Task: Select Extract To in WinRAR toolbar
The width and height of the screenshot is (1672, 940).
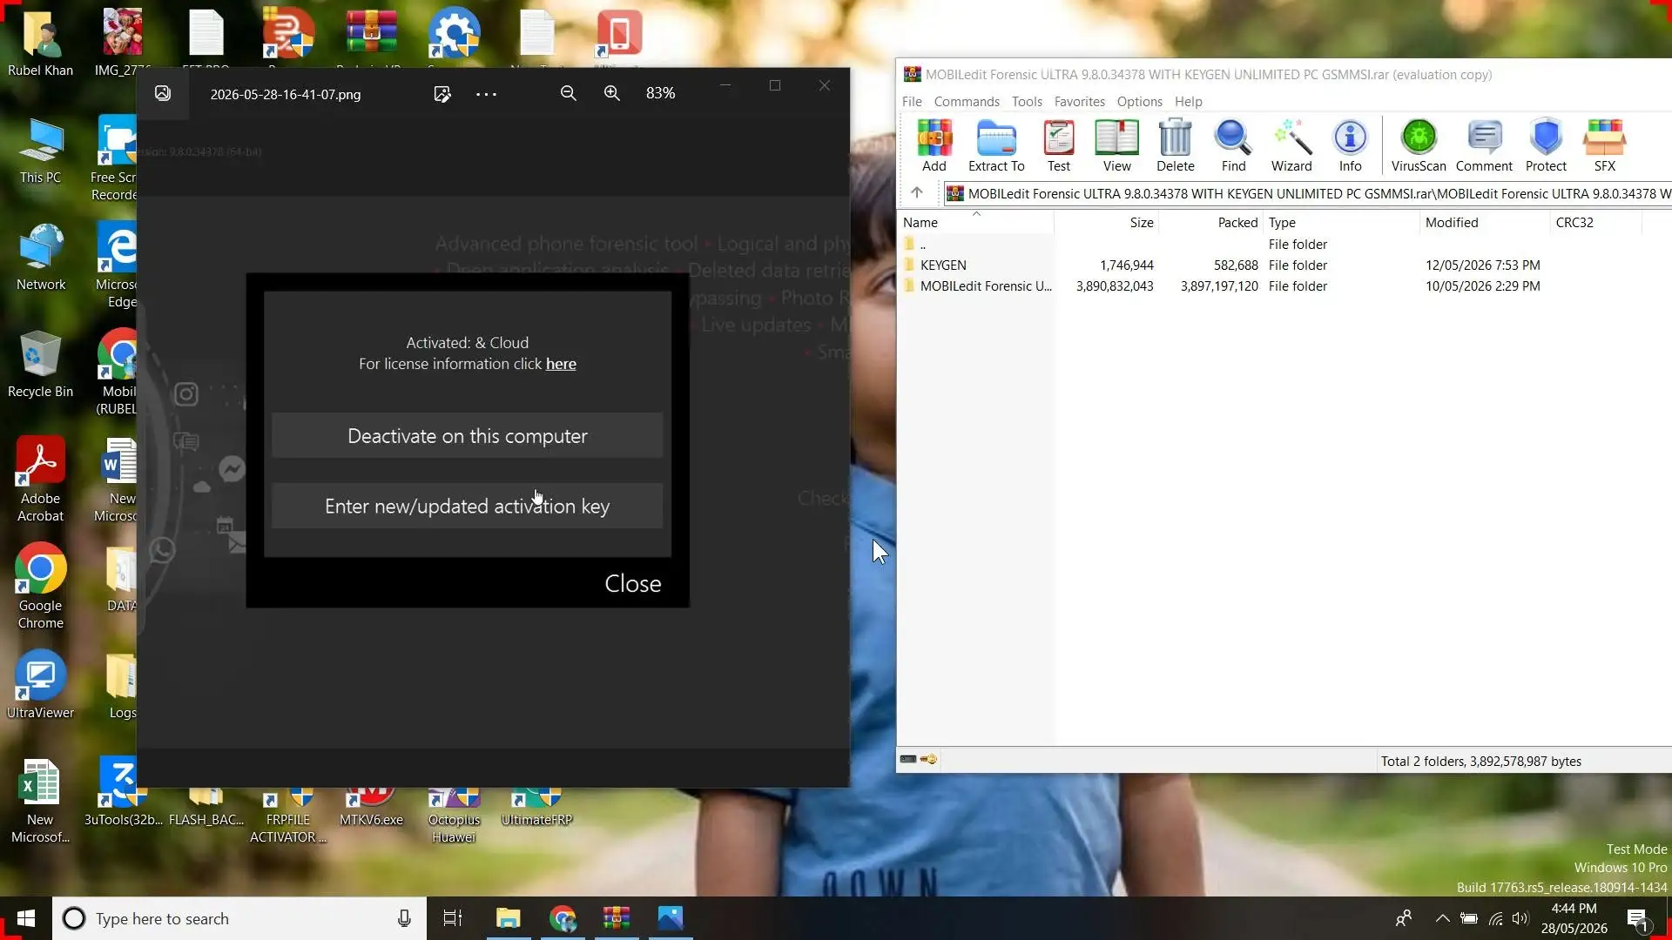Action: [x=996, y=145]
